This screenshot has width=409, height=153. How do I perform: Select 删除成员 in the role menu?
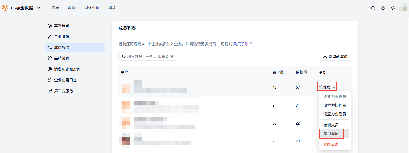[x=331, y=145]
